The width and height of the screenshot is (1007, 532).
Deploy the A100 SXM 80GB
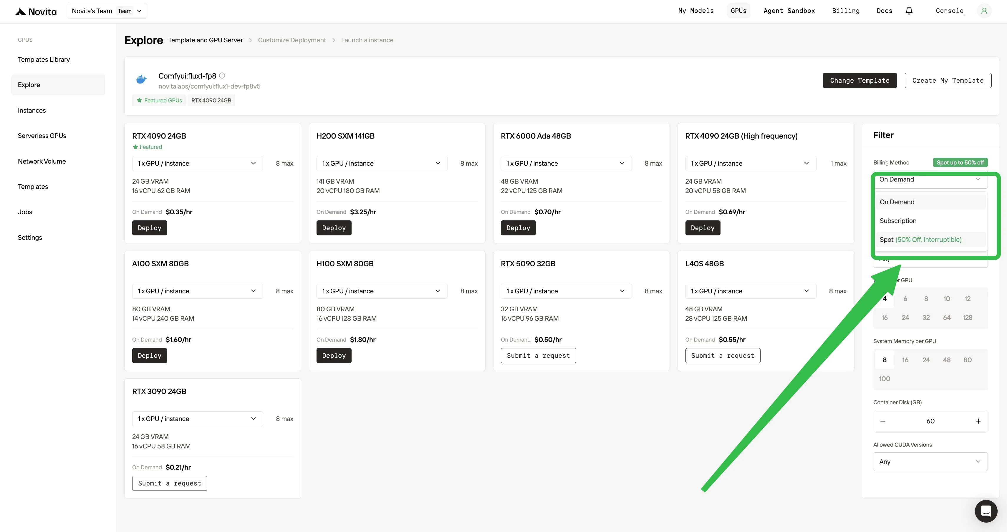coord(149,355)
